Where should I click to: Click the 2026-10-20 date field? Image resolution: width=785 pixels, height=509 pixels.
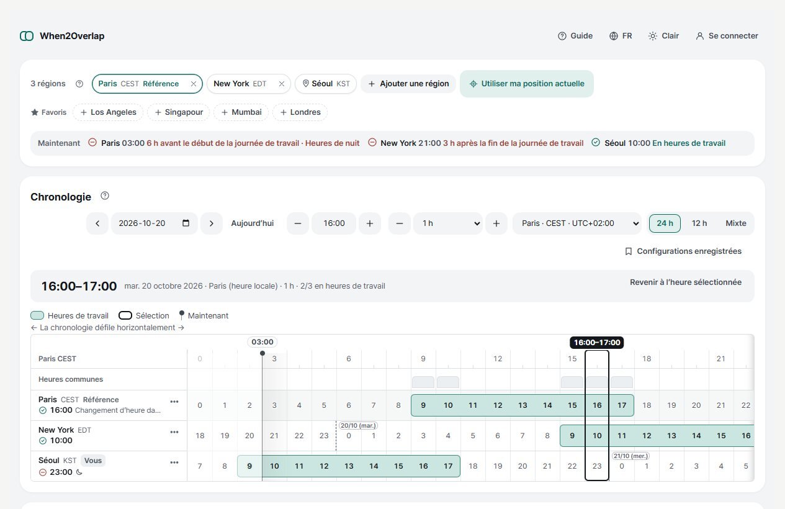tap(154, 223)
